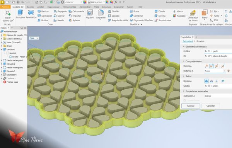
Task: Select Engrosado/Desfase tool
Action: click(x=141, y=20)
